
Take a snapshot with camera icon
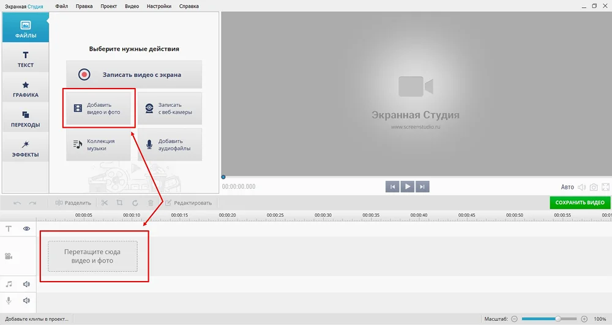(x=594, y=187)
